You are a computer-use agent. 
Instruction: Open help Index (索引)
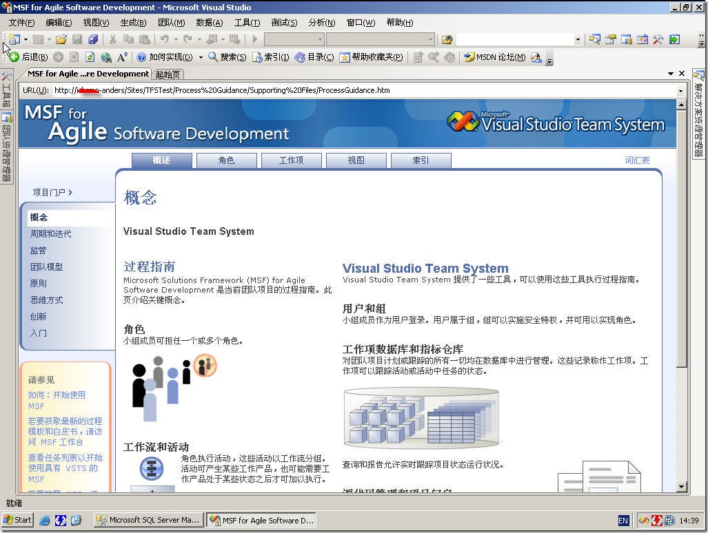[x=270, y=57]
